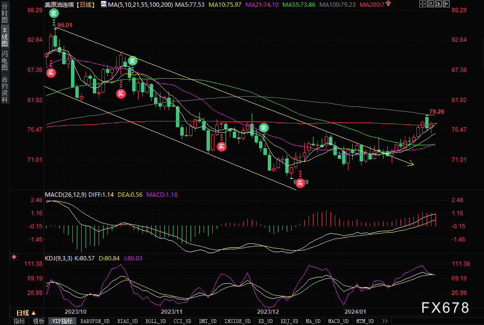The height and width of the screenshot is (325, 484).
Task: Select the VIP指标 tab
Action: (x=63, y=321)
